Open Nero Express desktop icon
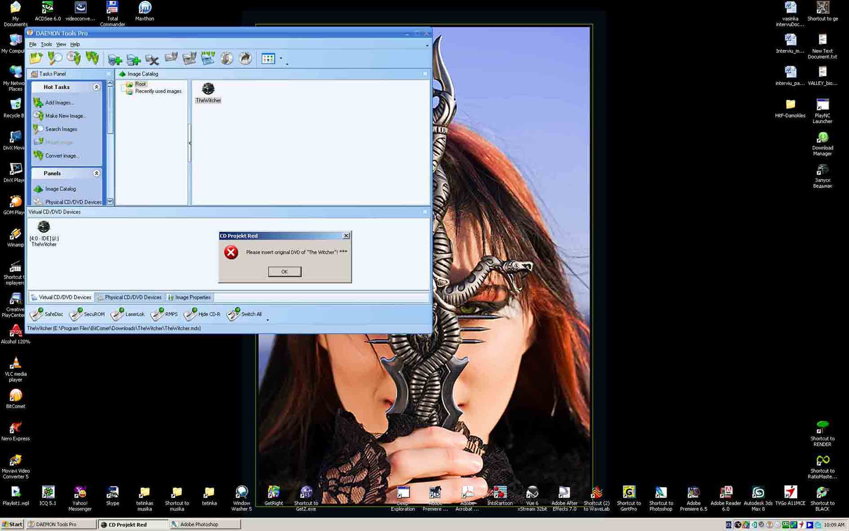 click(x=16, y=431)
